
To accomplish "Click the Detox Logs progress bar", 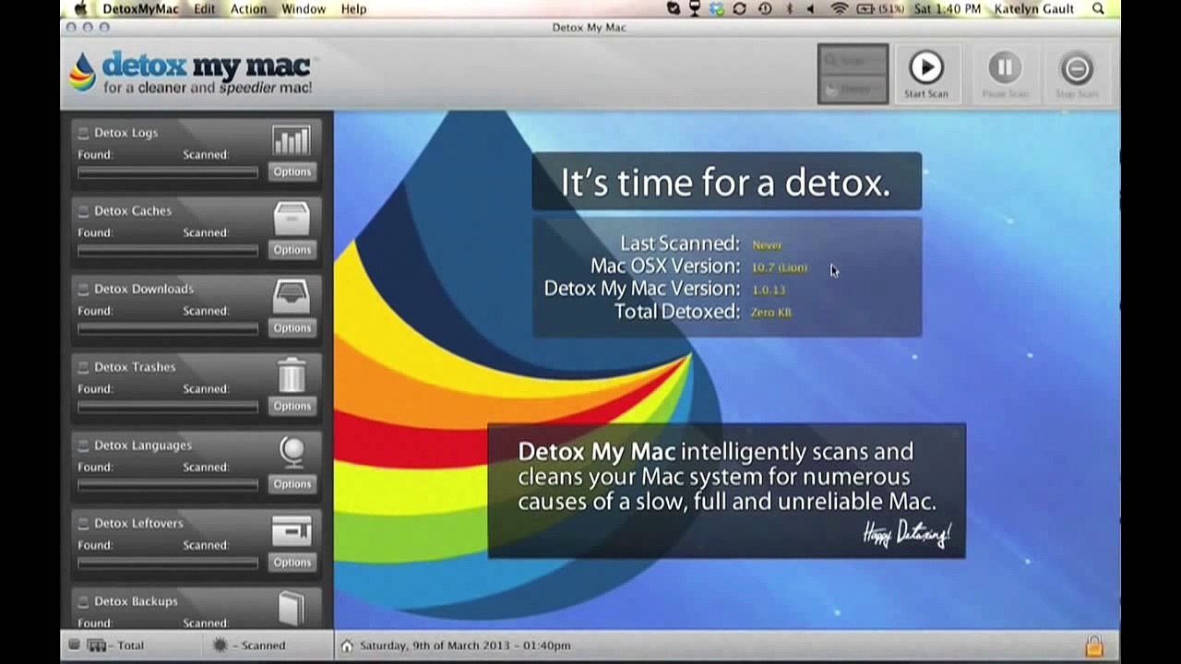I will (168, 172).
